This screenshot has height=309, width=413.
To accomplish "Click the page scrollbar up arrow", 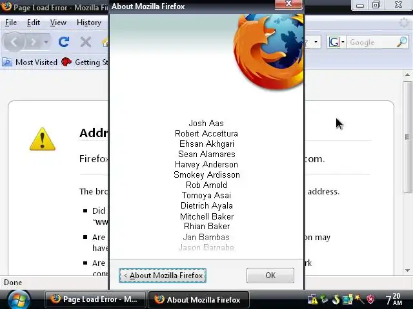I will 407,75.
